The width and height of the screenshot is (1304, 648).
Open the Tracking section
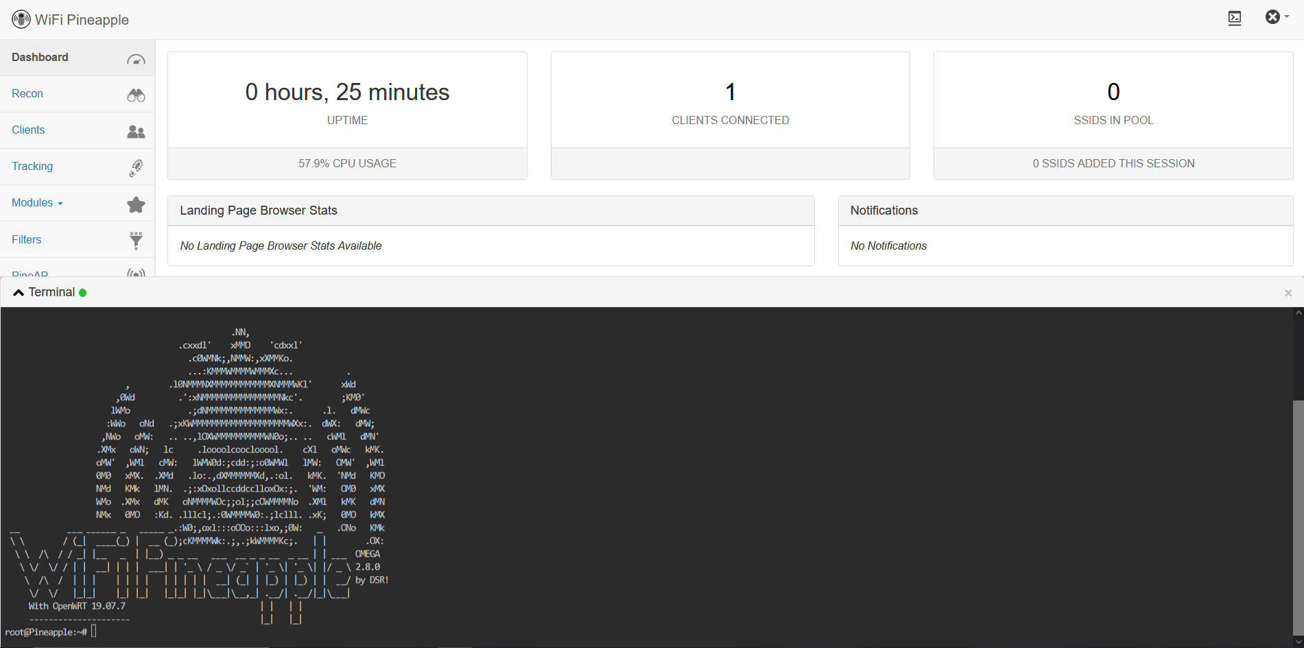32,167
